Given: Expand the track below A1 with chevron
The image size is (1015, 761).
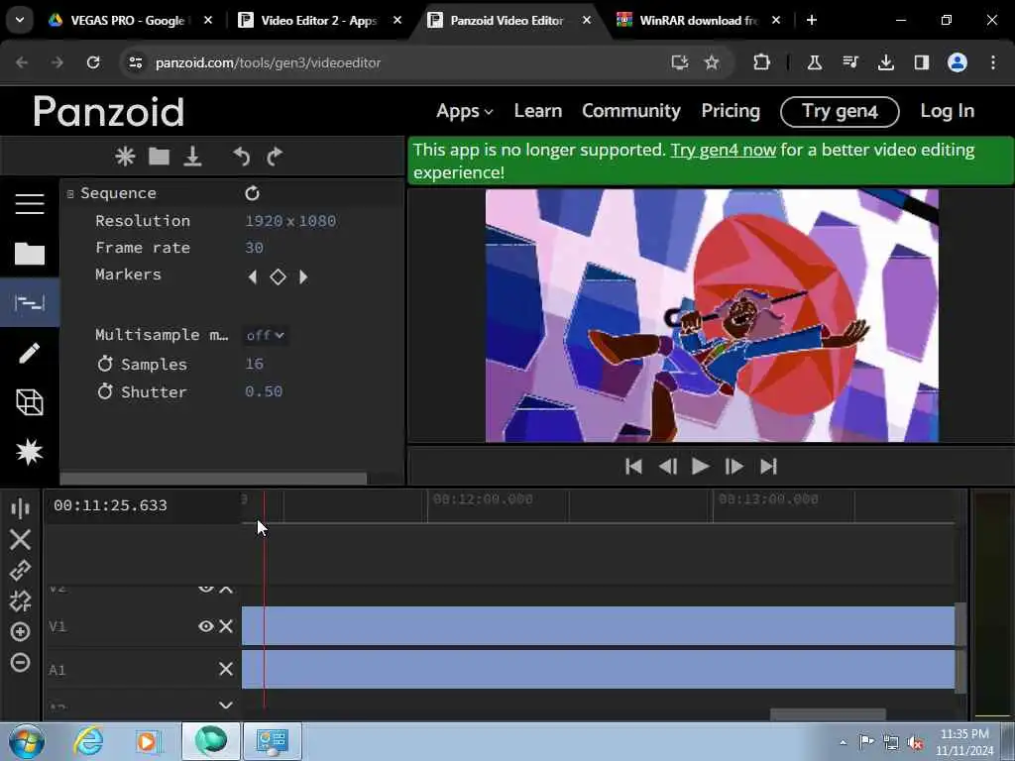Looking at the screenshot, I should pos(226,706).
